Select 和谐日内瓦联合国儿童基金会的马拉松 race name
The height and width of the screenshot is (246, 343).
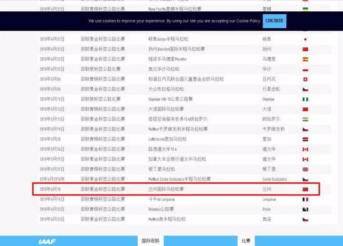(186, 79)
